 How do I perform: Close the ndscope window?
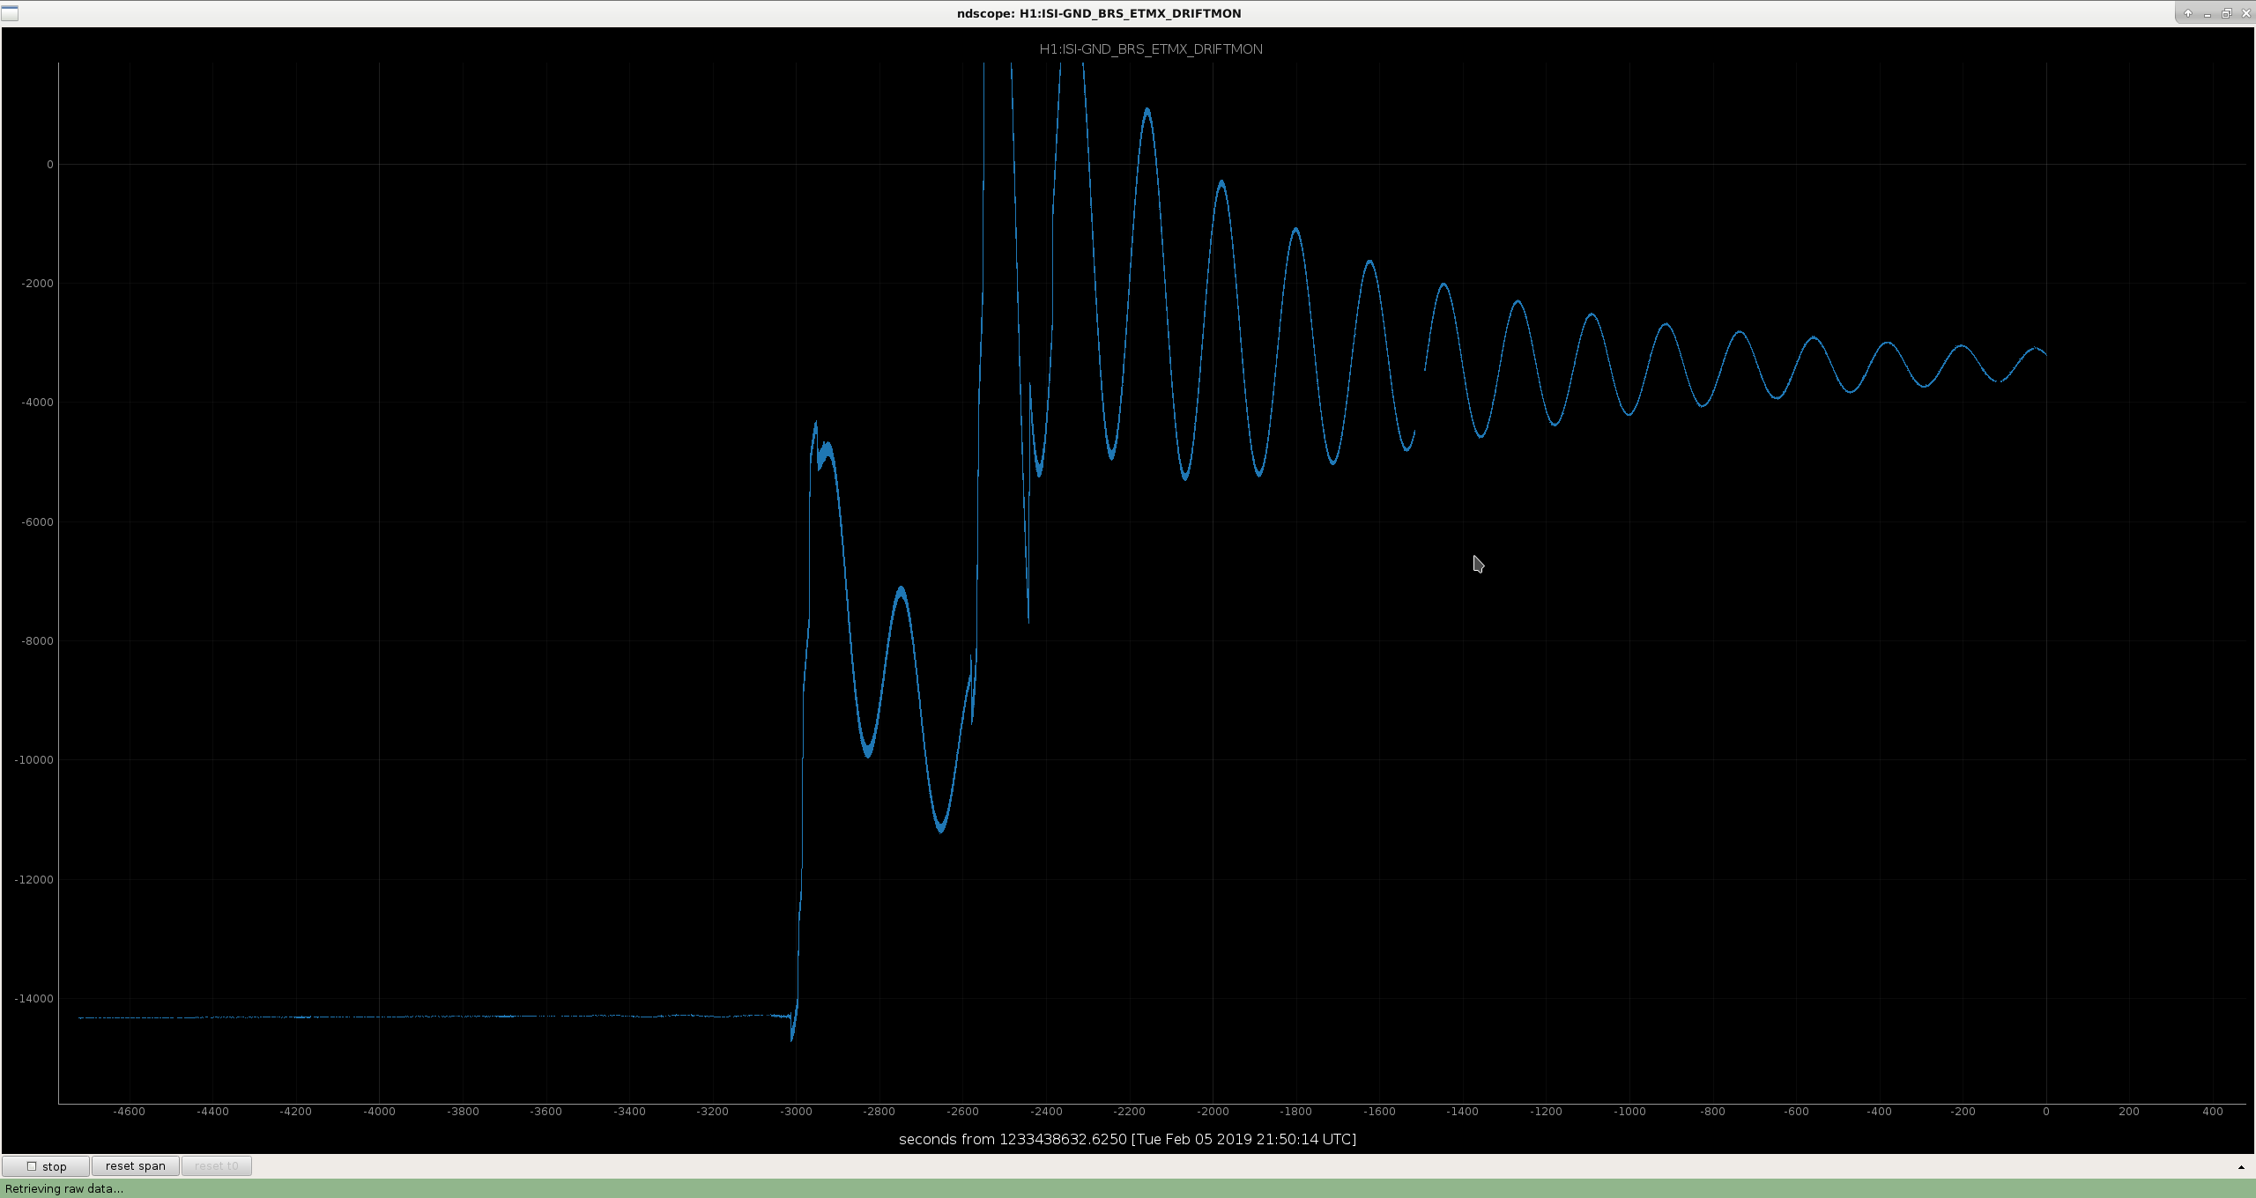click(2245, 13)
